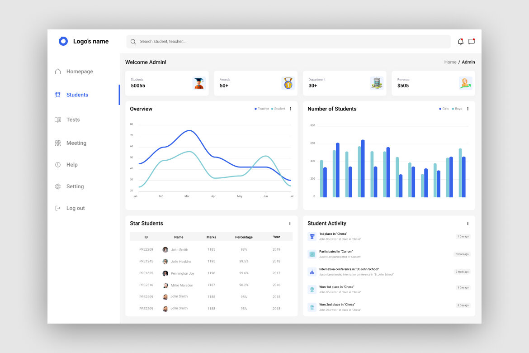
Task: Click the money icon on Revenue card
Action: coord(465,83)
